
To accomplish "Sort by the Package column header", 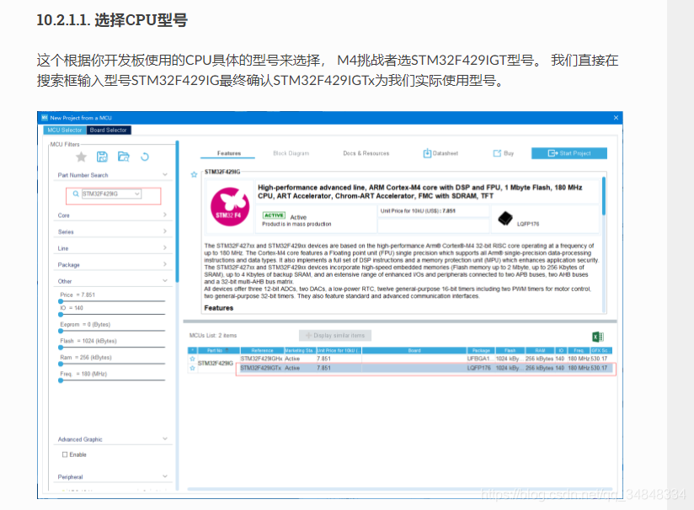I will (x=481, y=350).
